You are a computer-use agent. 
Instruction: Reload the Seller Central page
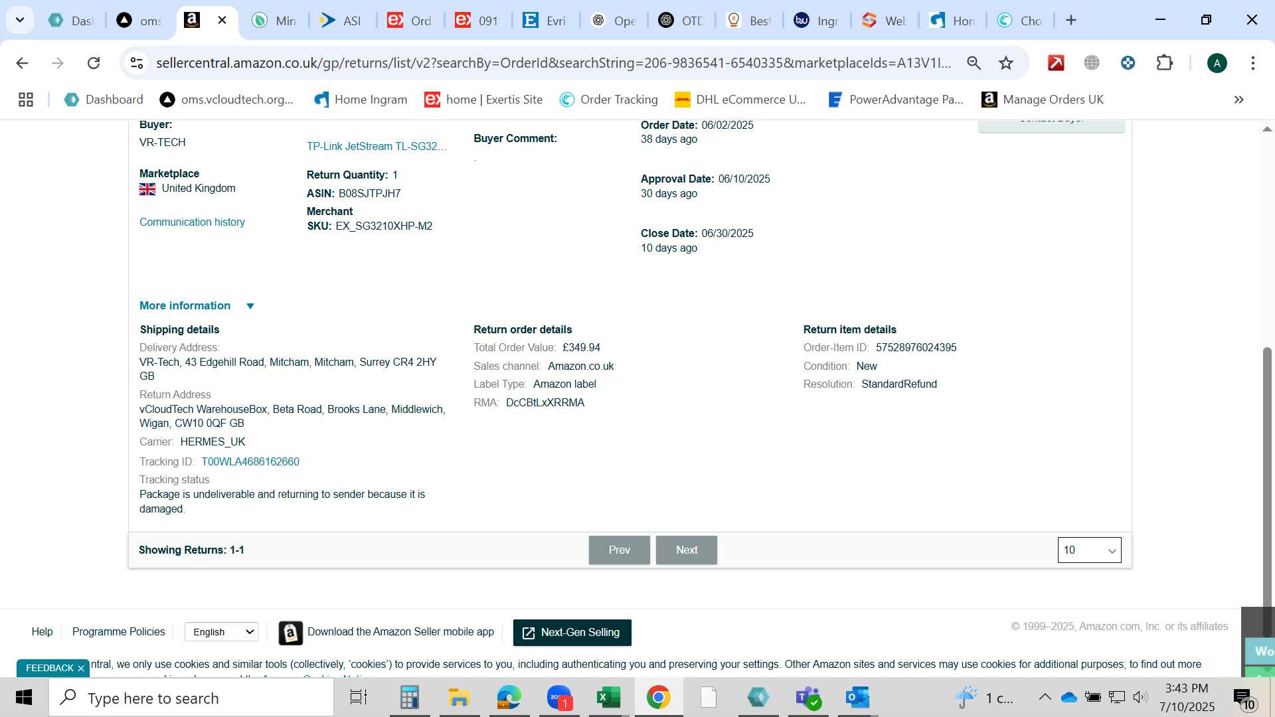(94, 63)
